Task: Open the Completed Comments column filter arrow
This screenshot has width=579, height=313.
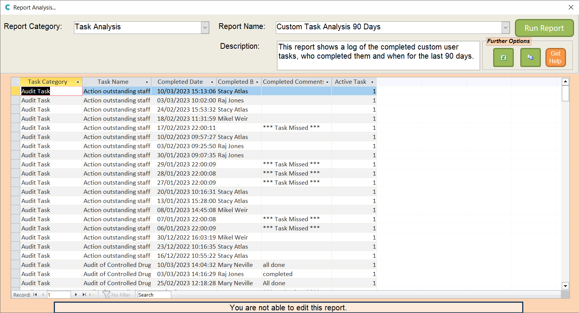Action: point(327,82)
